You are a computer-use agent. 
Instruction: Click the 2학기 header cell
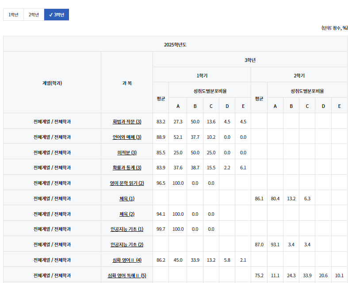coord(299,76)
